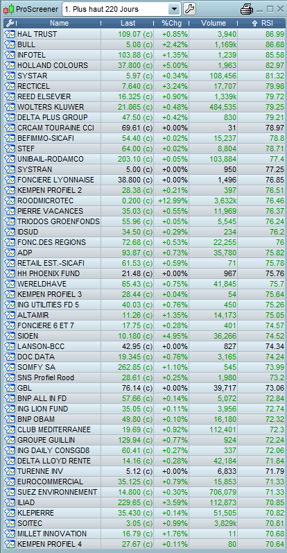Open ProScreener settings wrench button

(190, 10)
